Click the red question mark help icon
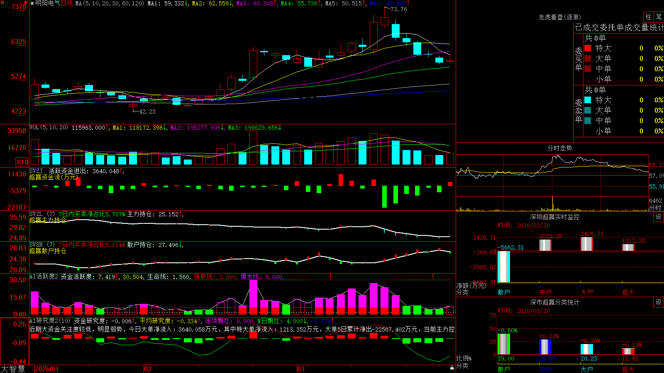Viewport: 664px width, 373px height. [25, 3]
